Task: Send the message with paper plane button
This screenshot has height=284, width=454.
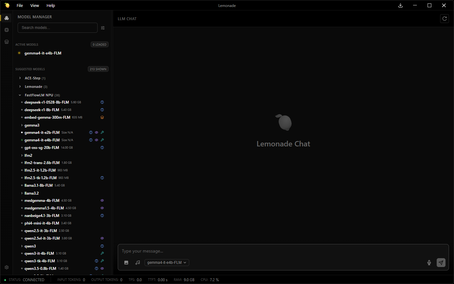Action: point(441,263)
